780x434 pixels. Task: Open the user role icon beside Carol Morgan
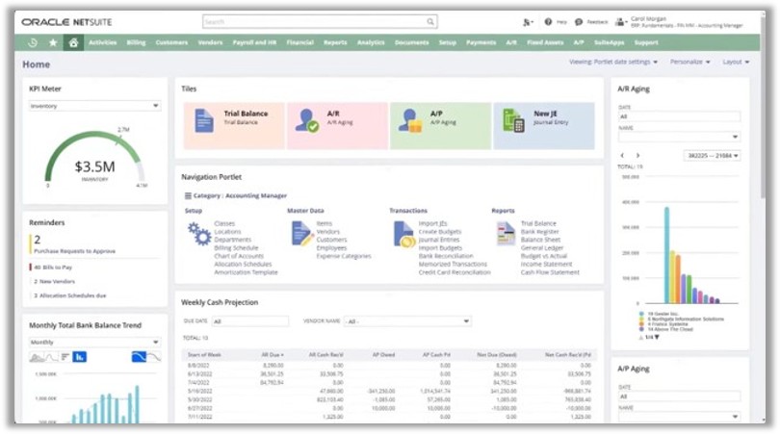tap(620, 22)
